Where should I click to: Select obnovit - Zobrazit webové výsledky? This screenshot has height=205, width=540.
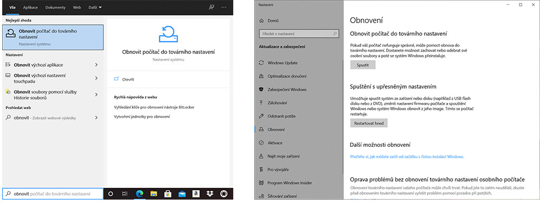coord(52,118)
